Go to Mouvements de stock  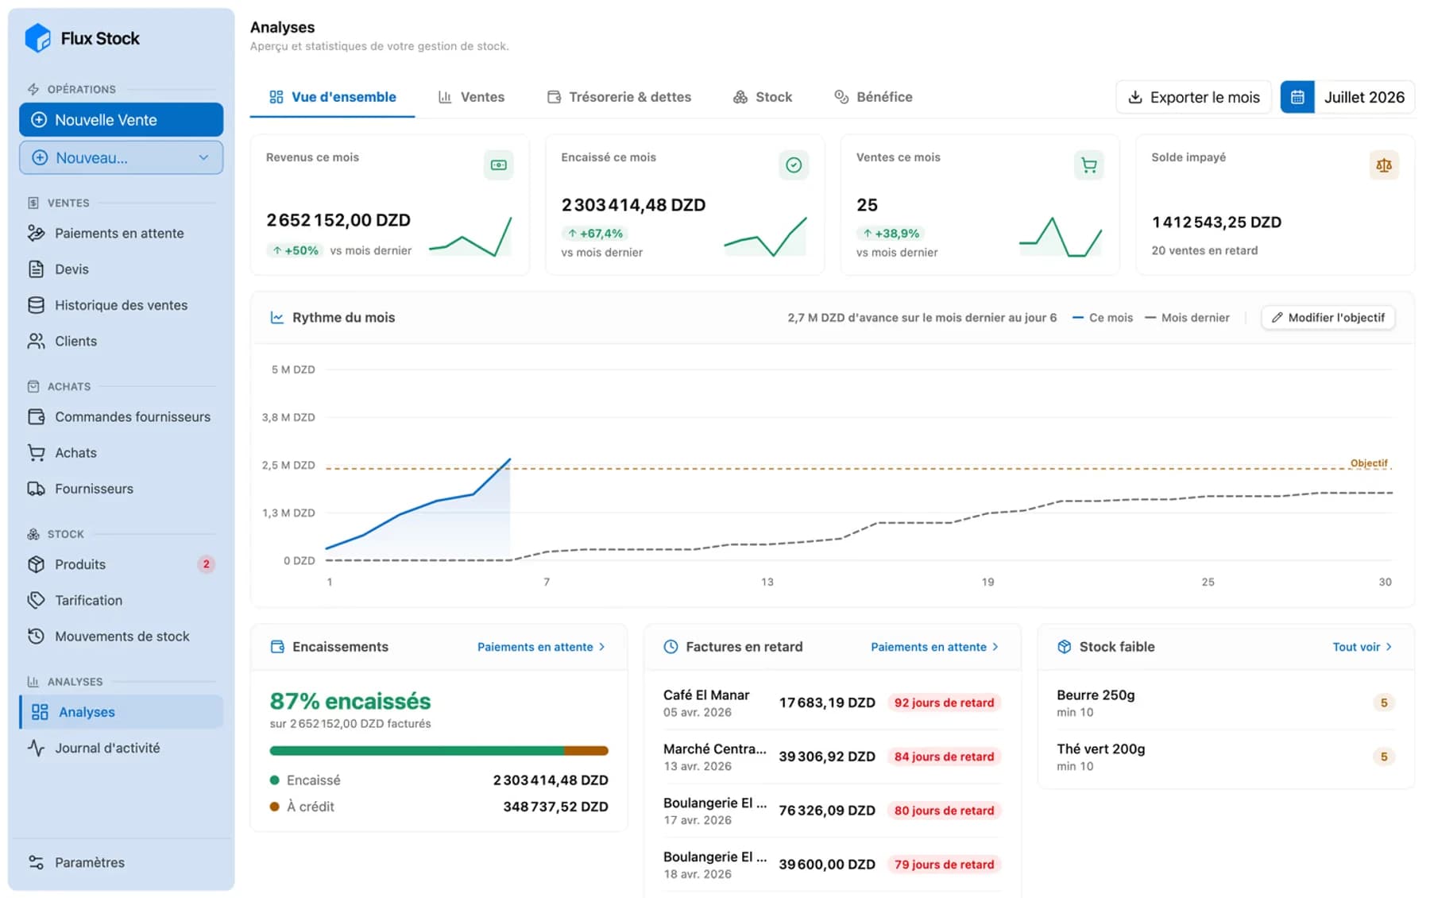click(121, 637)
